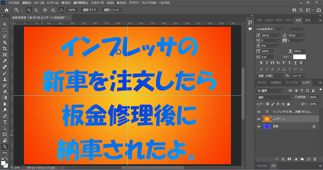Image resolution: width=323 pixels, height=170 pixels.
Task: Create a new layer with plus icon
Action: point(308,159)
